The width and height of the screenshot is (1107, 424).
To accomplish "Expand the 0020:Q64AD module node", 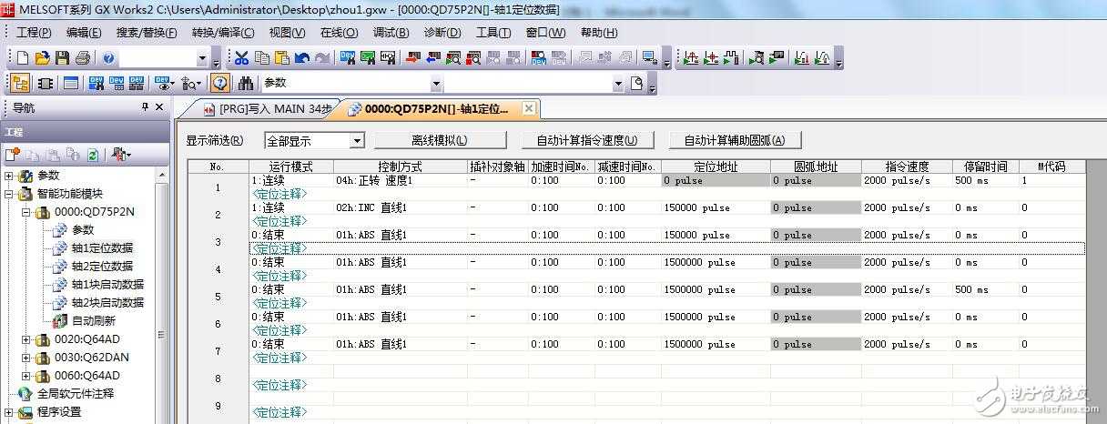I will pos(26,339).
